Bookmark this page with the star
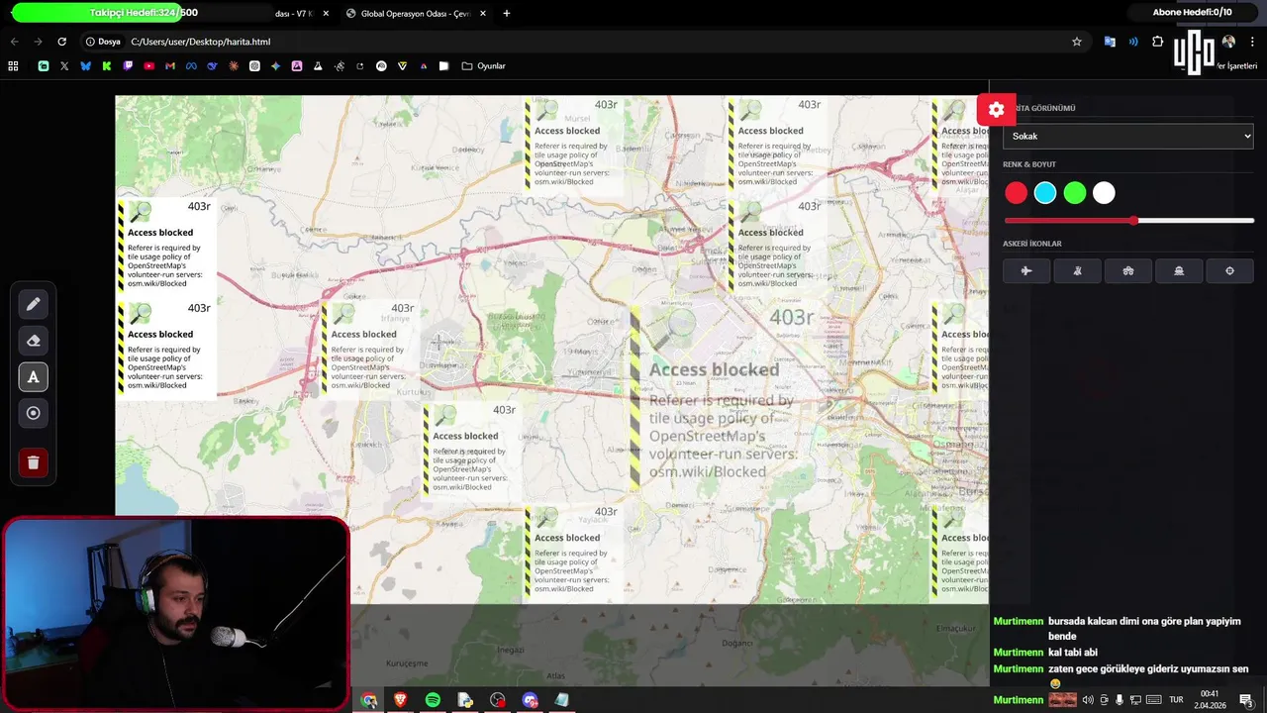Viewport: 1267px width, 713px height. [1077, 42]
